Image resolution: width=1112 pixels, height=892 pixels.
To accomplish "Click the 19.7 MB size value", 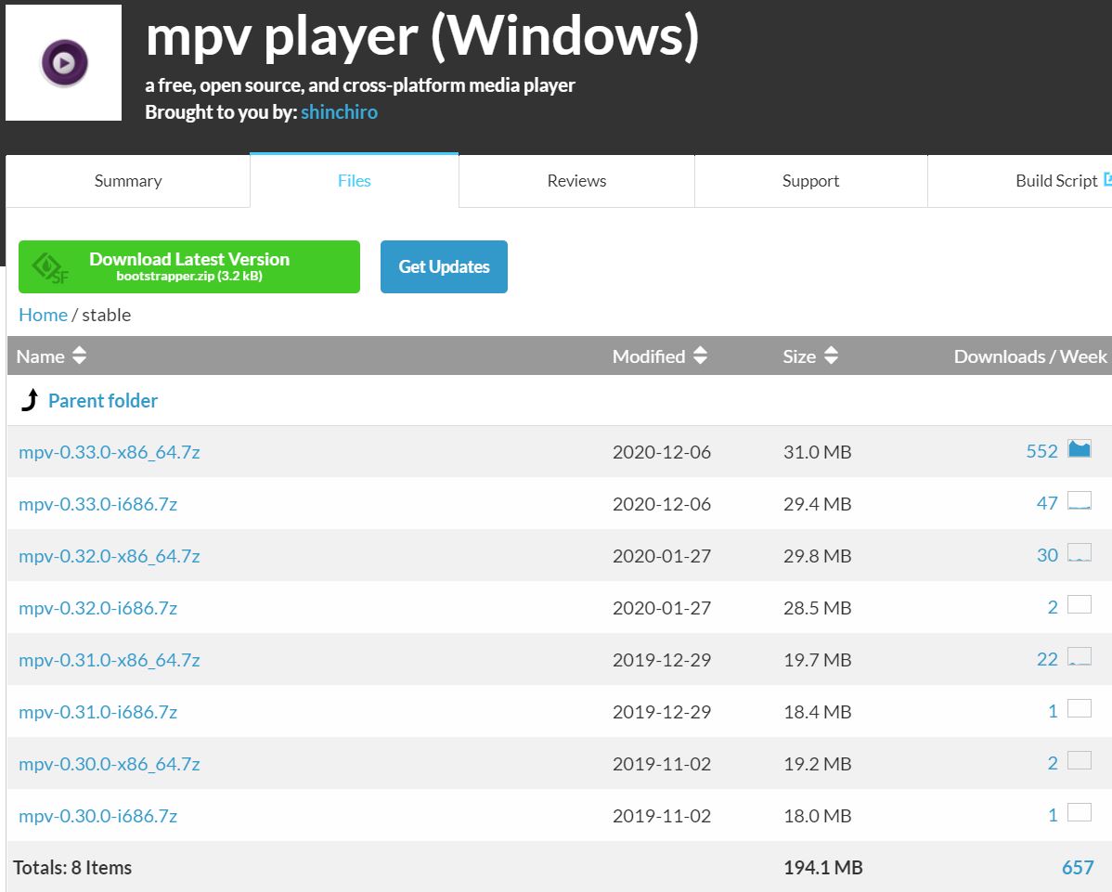I will [x=817, y=660].
